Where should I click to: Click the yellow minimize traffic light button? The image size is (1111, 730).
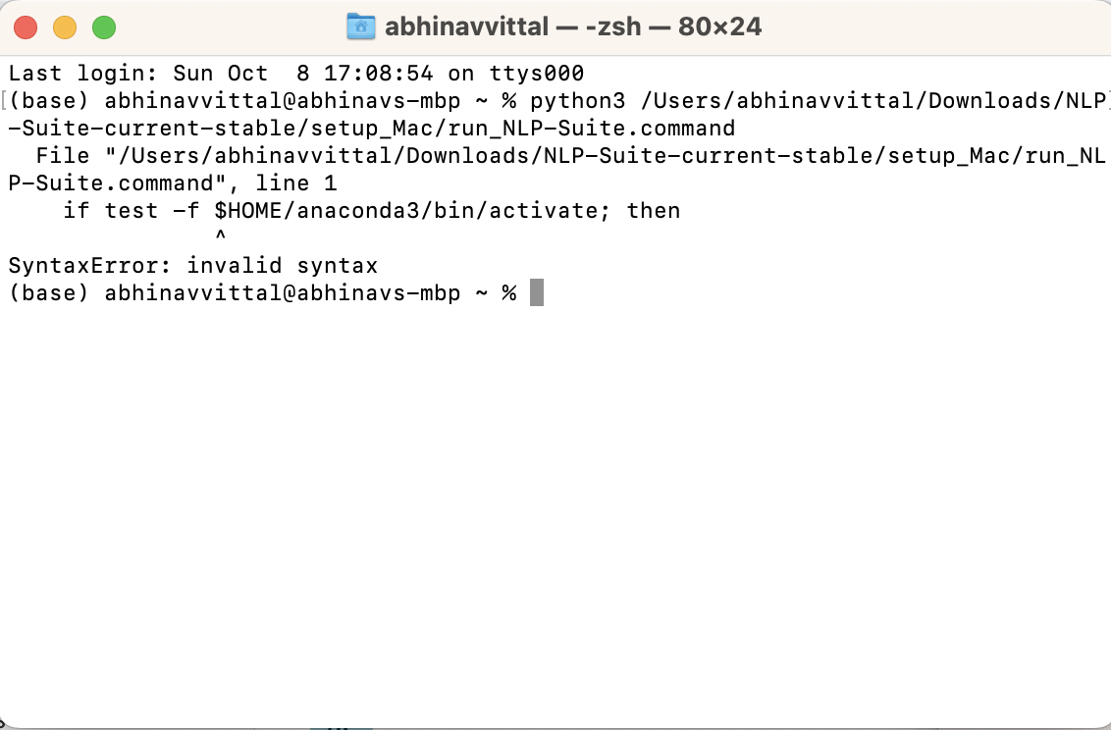click(x=65, y=28)
